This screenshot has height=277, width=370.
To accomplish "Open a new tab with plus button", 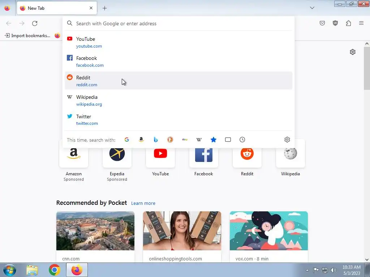I will 104,8.
